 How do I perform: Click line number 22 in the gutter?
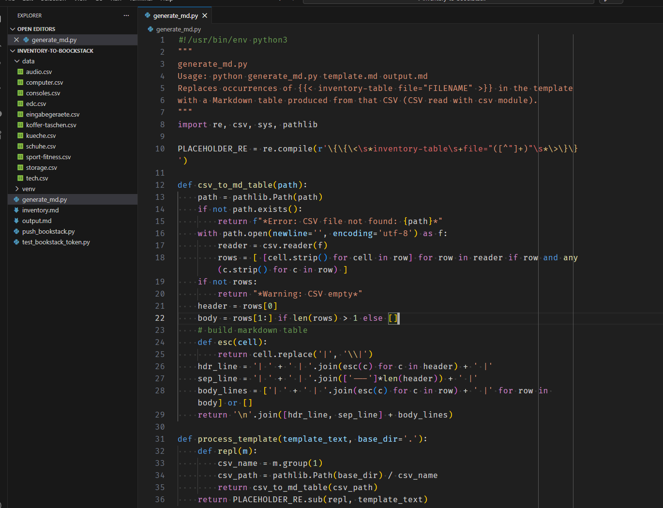tap(160, 318)
